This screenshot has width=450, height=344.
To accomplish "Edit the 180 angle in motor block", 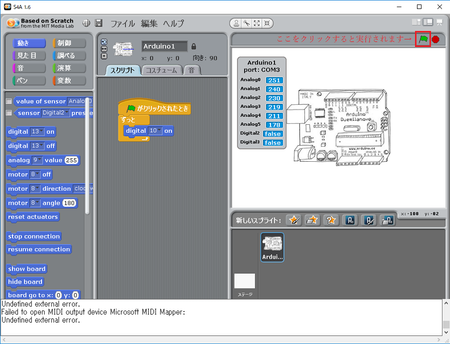I will pyautogui.click(x=69, y=203).
